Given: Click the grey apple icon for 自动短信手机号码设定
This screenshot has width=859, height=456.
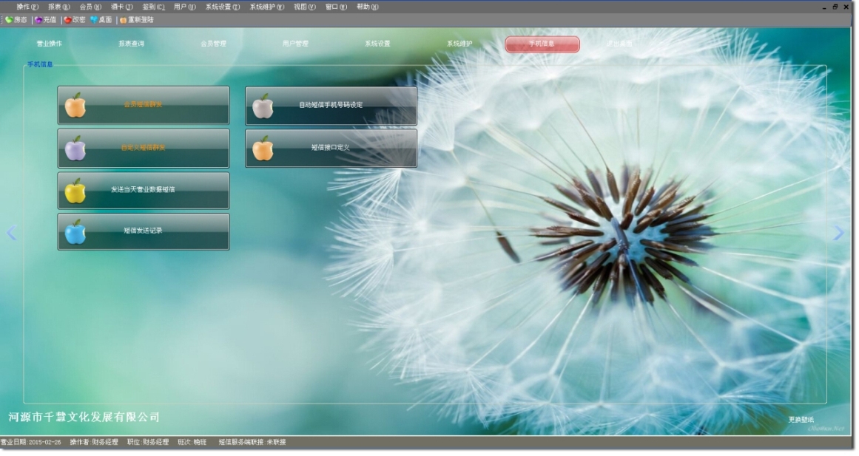Looking at the screenshot, I should [x=263, y=106].
